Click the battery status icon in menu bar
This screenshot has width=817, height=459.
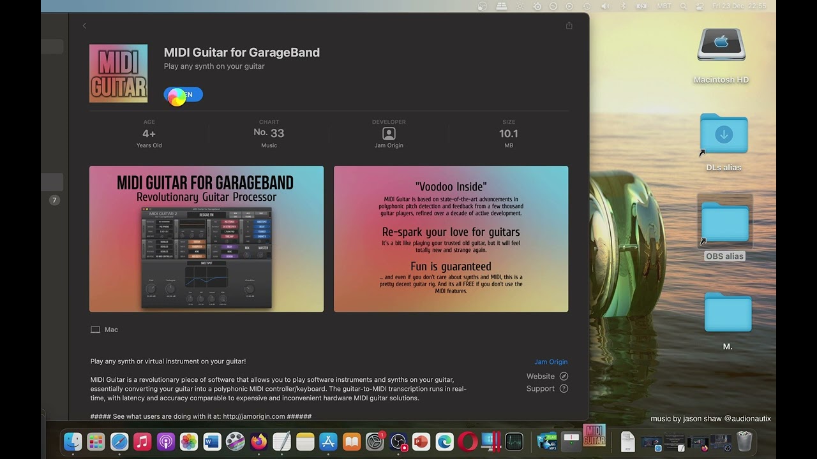click(x=641, y=6)
